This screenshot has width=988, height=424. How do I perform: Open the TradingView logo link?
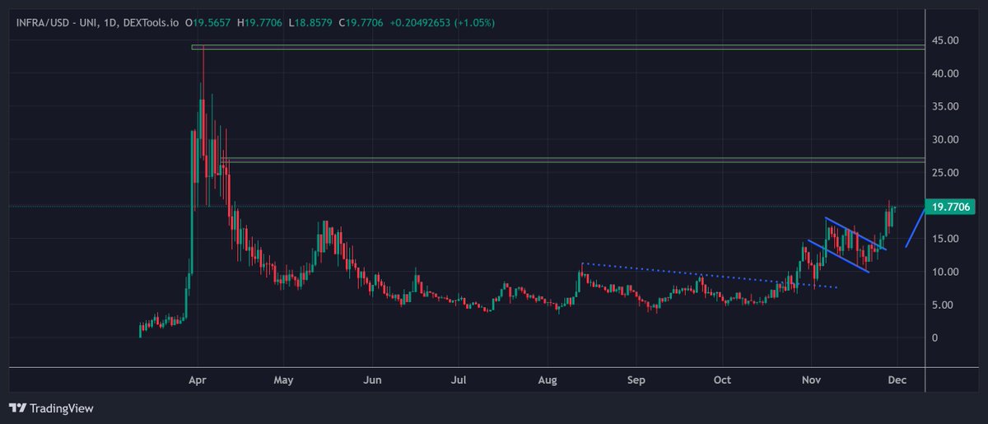(x=51, y=408)
